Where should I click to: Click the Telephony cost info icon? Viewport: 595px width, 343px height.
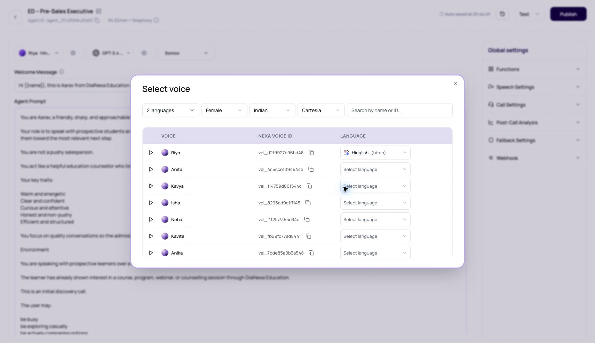tap(157, 20)
